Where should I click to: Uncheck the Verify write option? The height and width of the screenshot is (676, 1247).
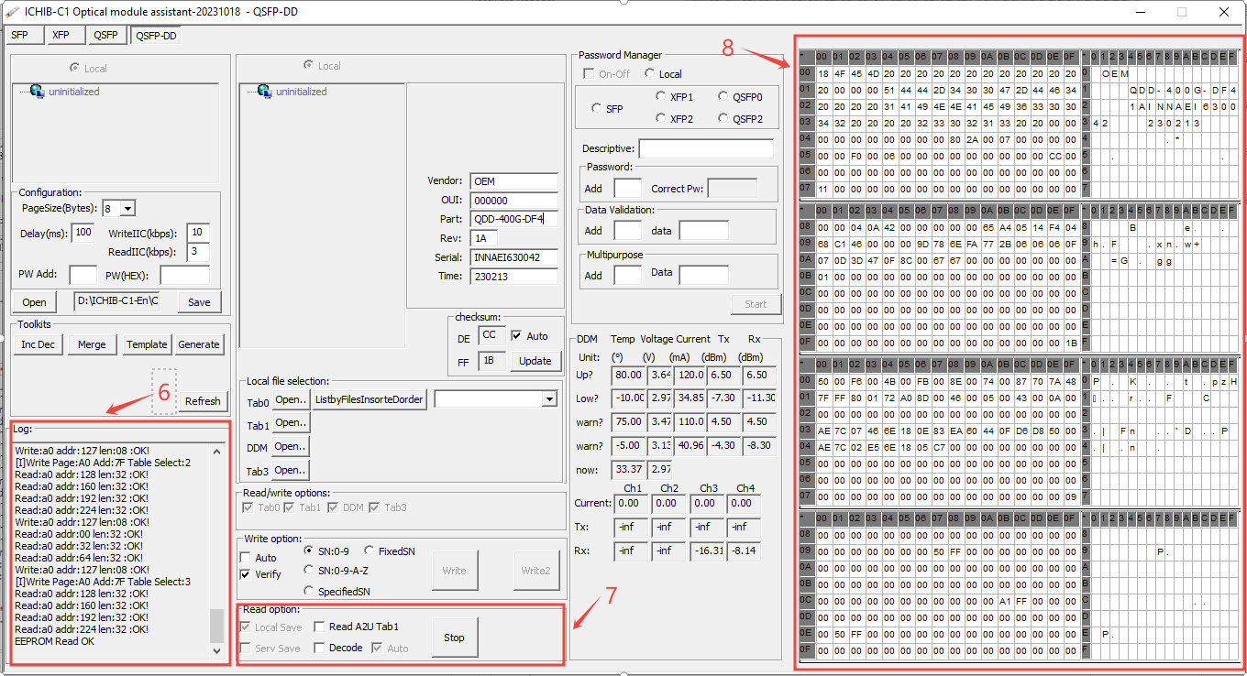[x=245, y=574]
